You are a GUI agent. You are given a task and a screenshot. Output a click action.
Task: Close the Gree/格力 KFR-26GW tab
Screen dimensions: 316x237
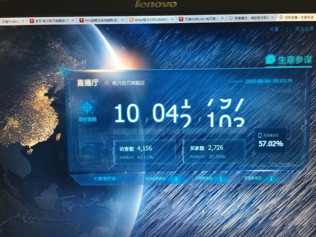click(x=172, y=19)
